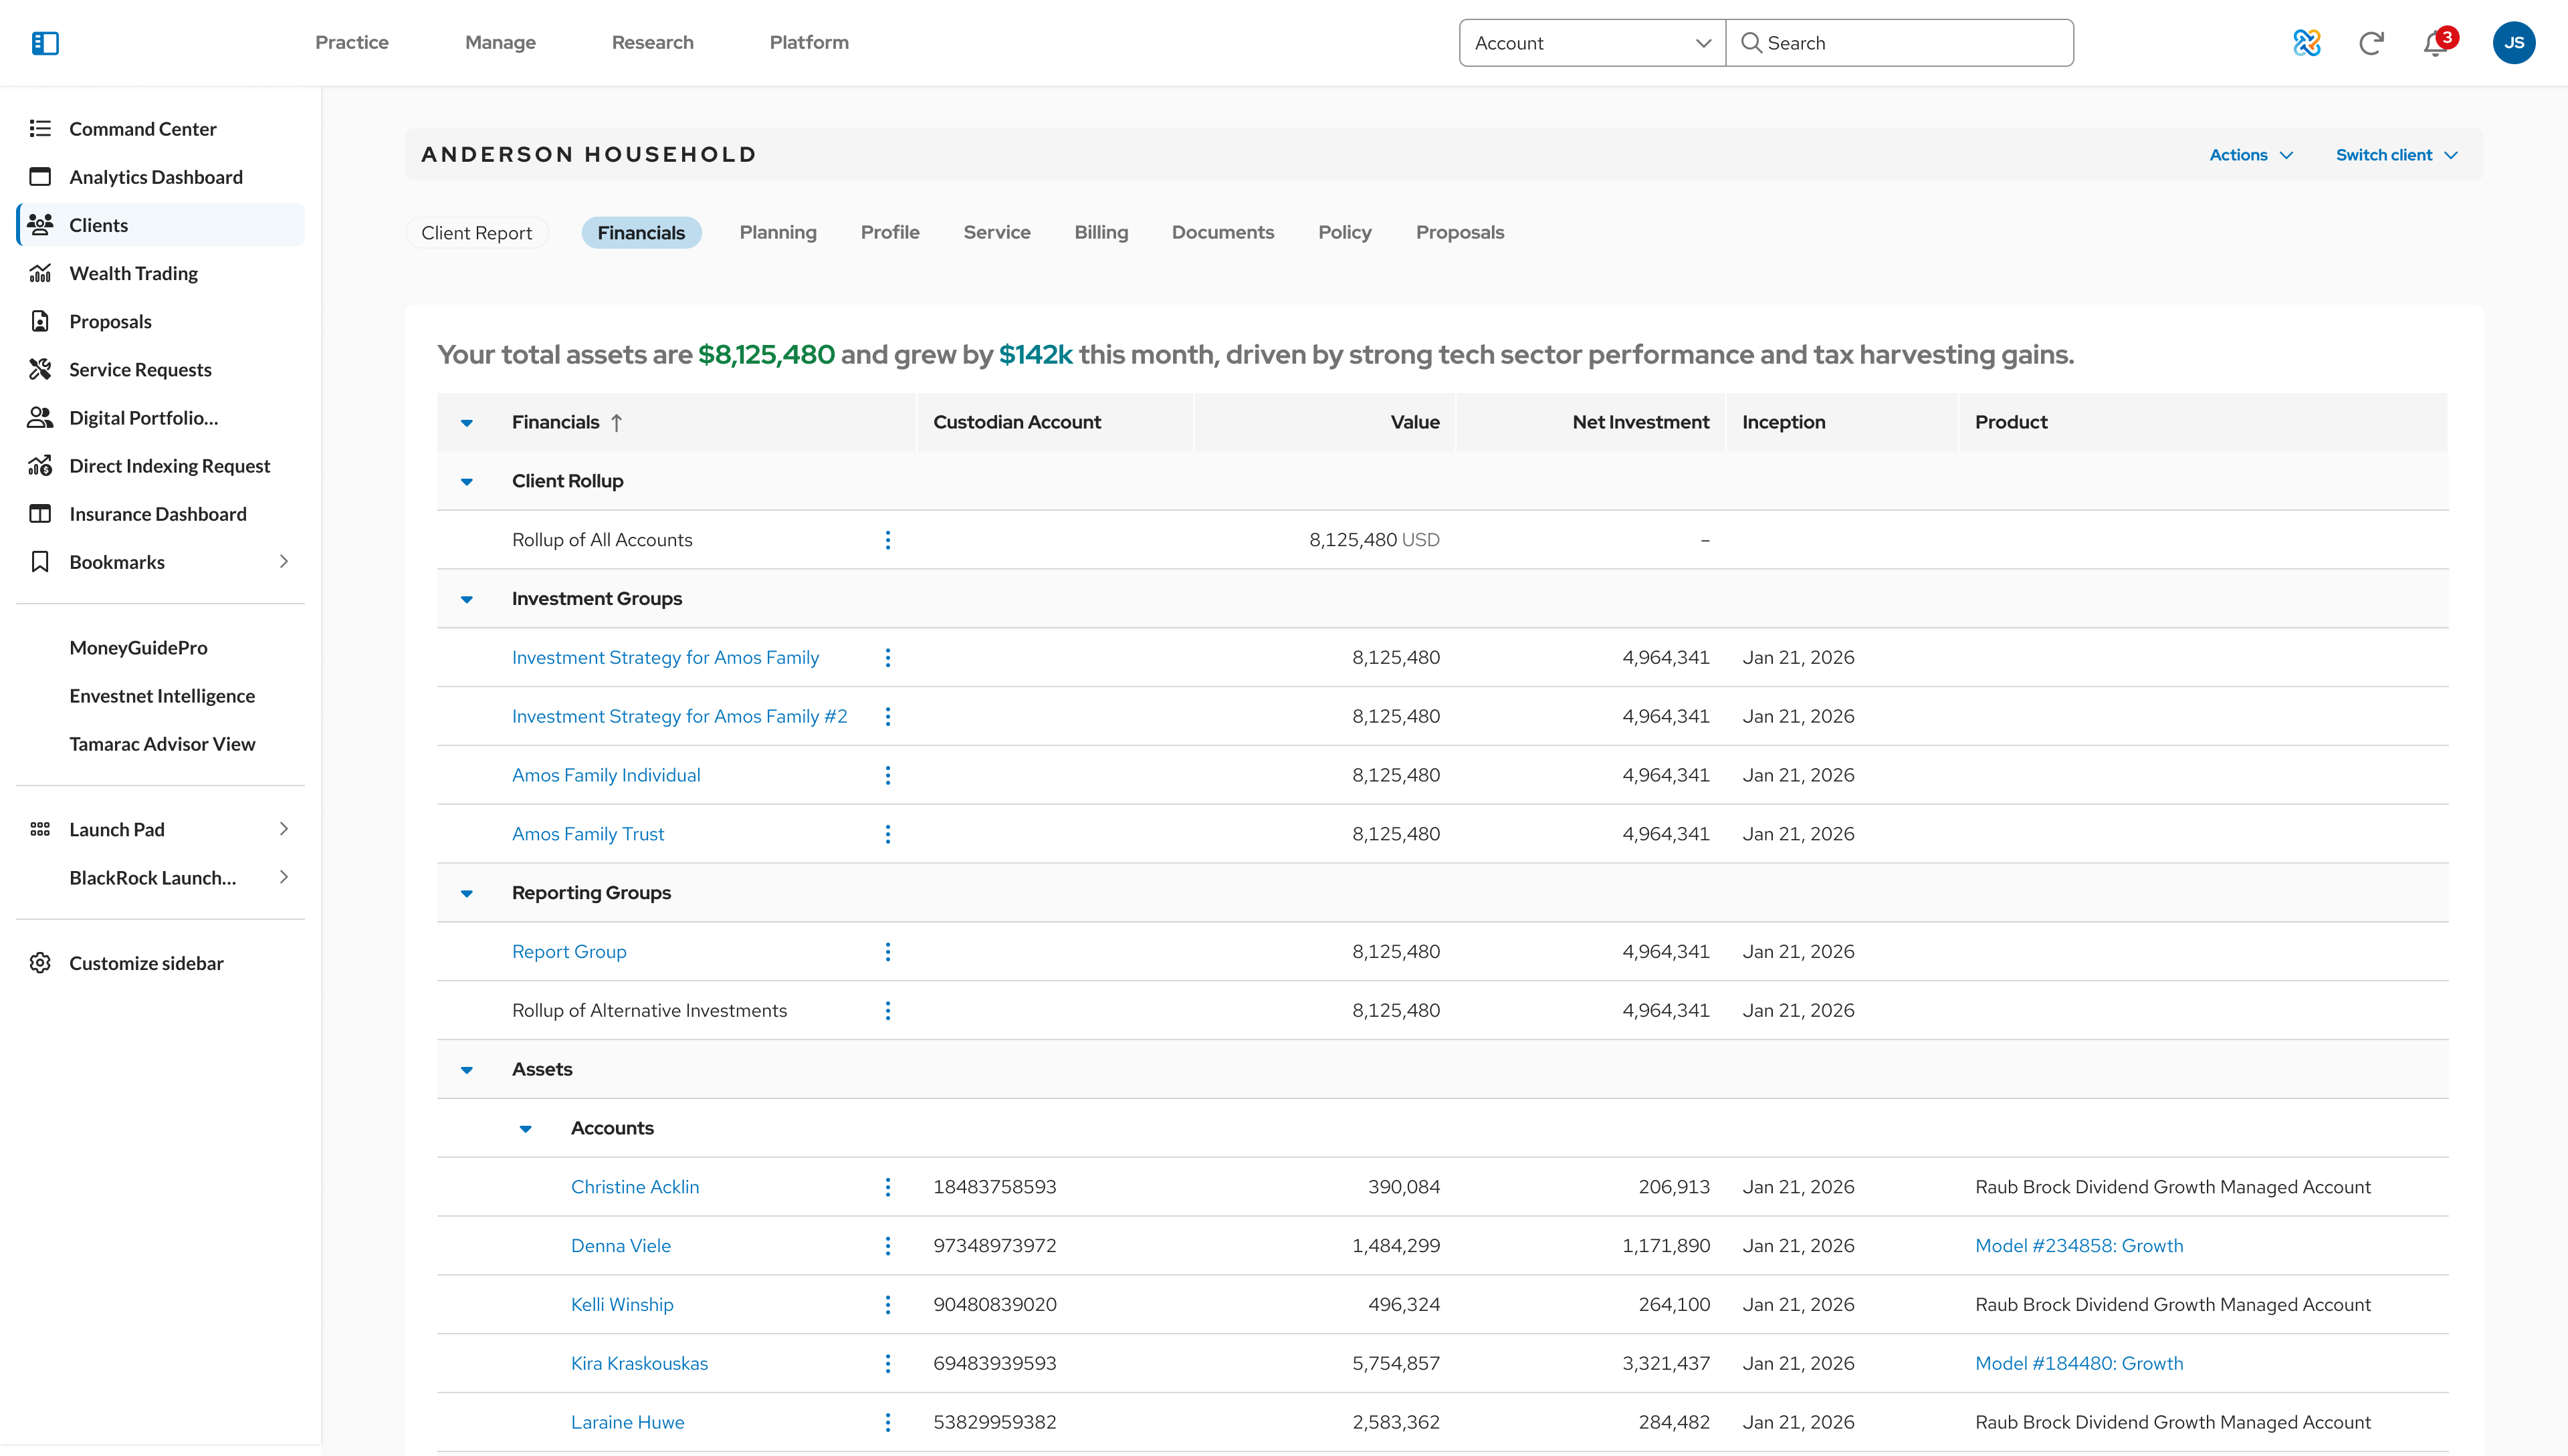
Task: Open the JS user avatar
Action: tap(2513, 43)
